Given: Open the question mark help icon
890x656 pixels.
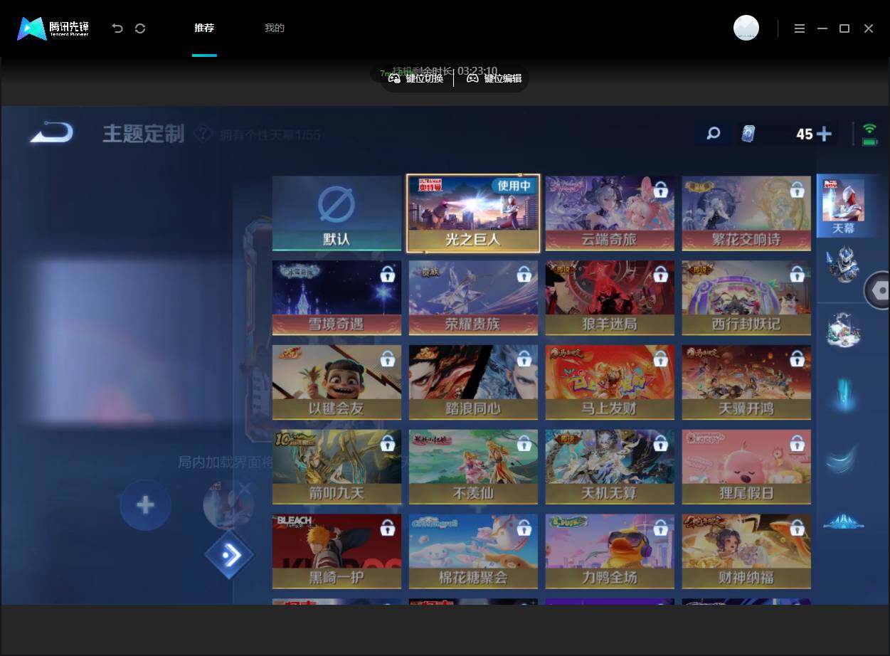Looking at the screenshot, I should click(203, 134).
